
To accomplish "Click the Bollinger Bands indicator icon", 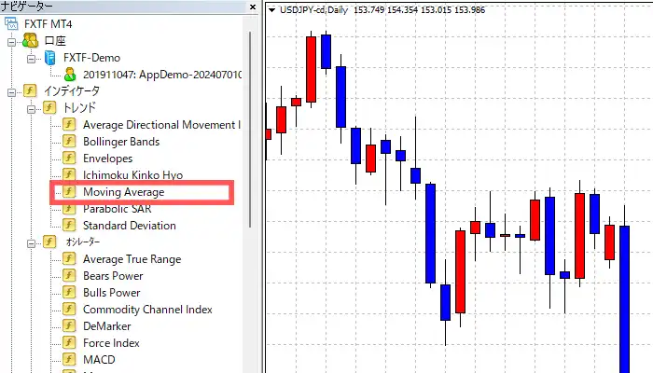I will (68, 142).
